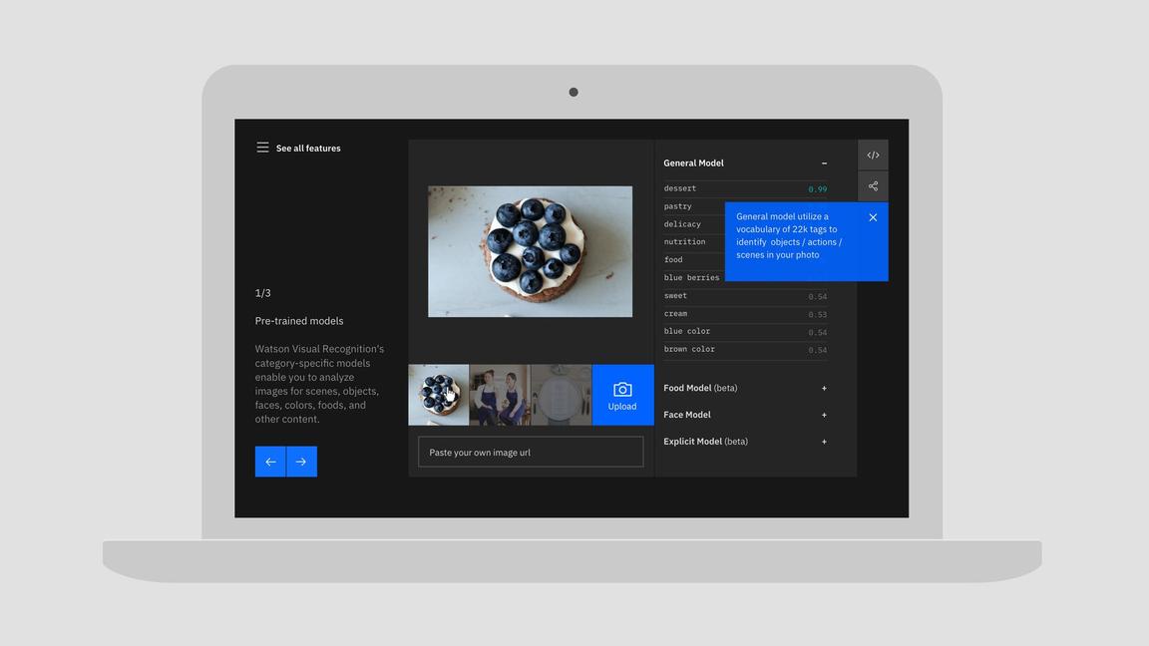
Task: Expand the Food Model (beta) section
Action: click(x=824, y=388)
